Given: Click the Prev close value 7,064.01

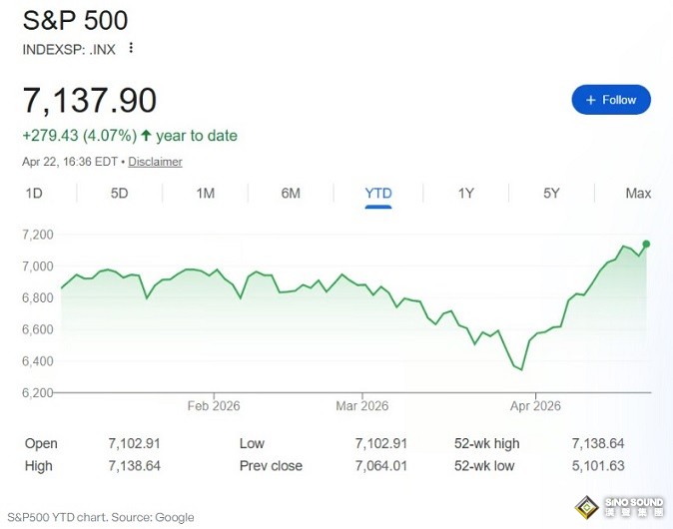Looking at the screenshot, I should tap(382, 466).
